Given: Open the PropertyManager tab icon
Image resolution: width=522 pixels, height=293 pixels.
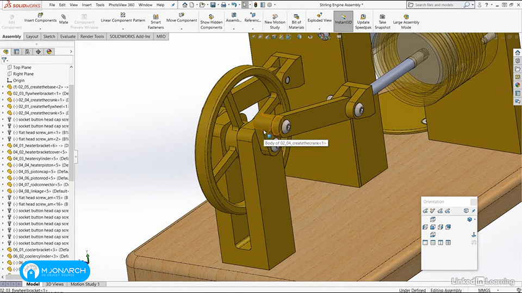Looking at the screenshot, I should (16, 52).
